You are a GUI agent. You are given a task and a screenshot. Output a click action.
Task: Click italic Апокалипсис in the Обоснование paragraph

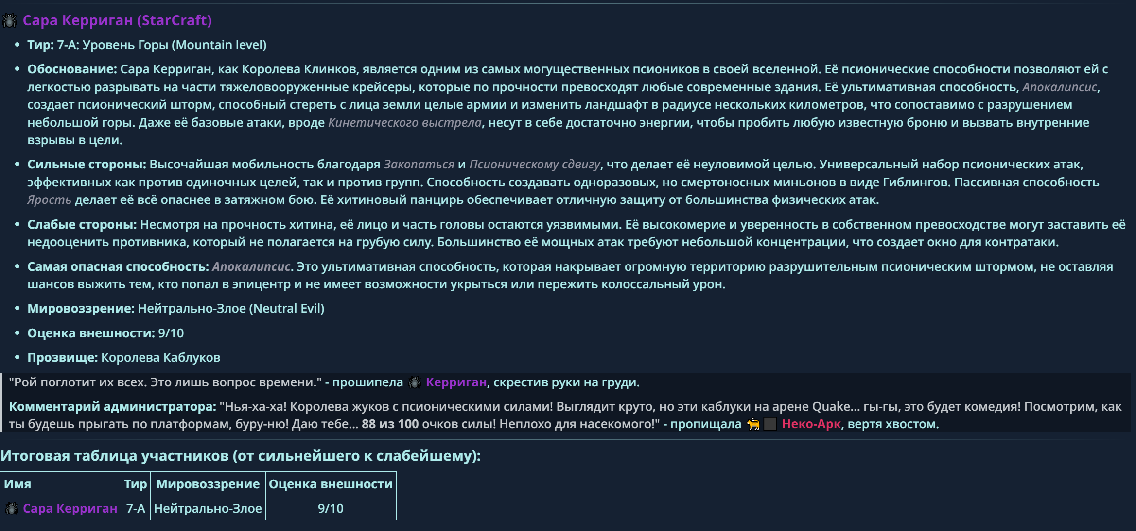pos(1060,87)
